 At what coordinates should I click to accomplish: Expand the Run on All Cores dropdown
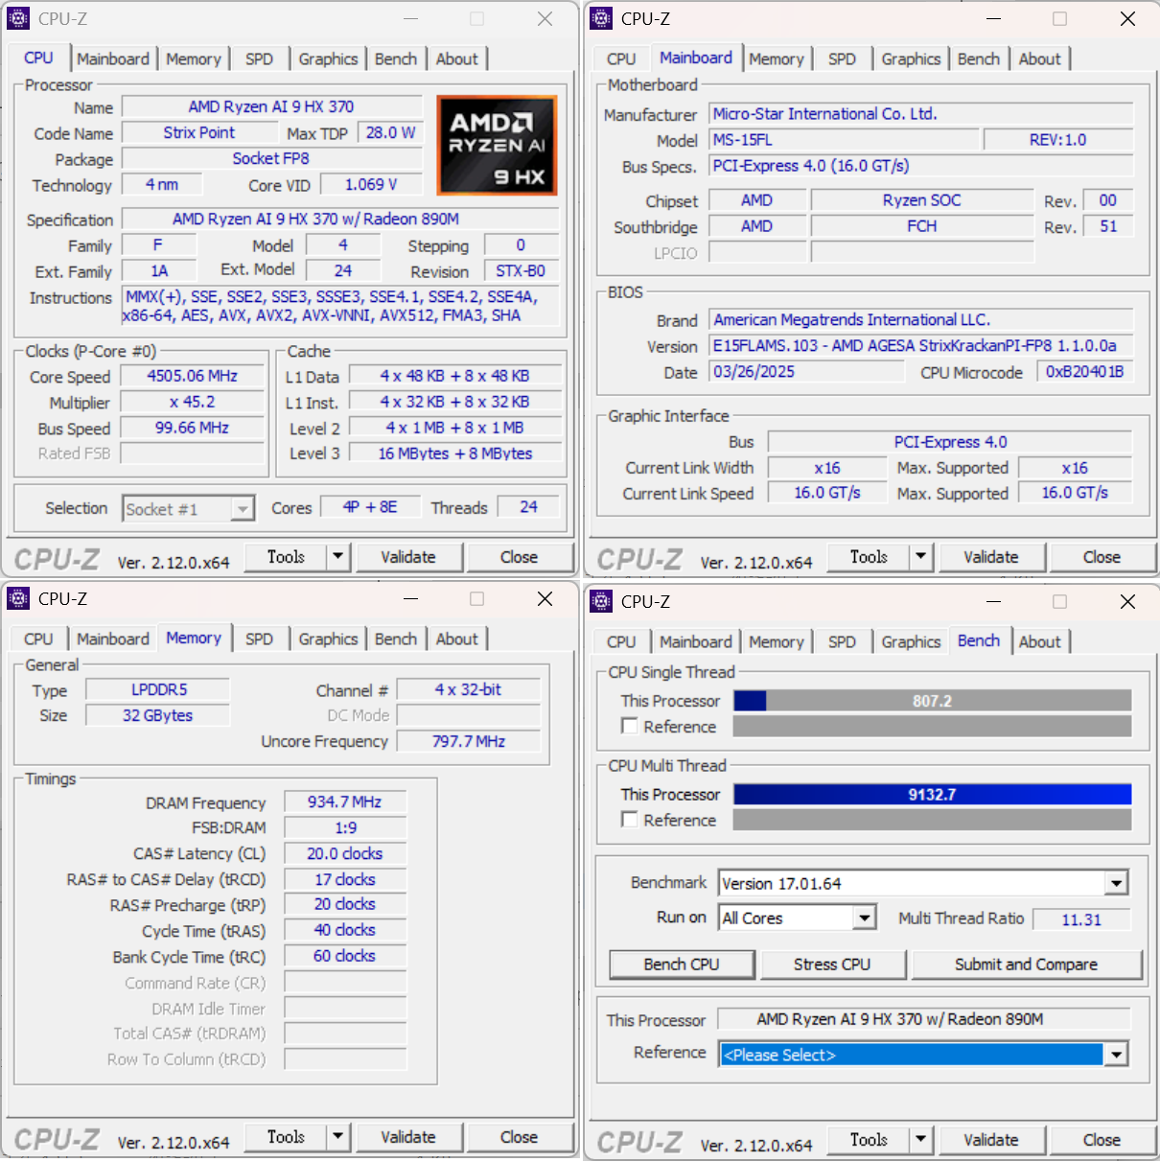click(x=865, y=918)
